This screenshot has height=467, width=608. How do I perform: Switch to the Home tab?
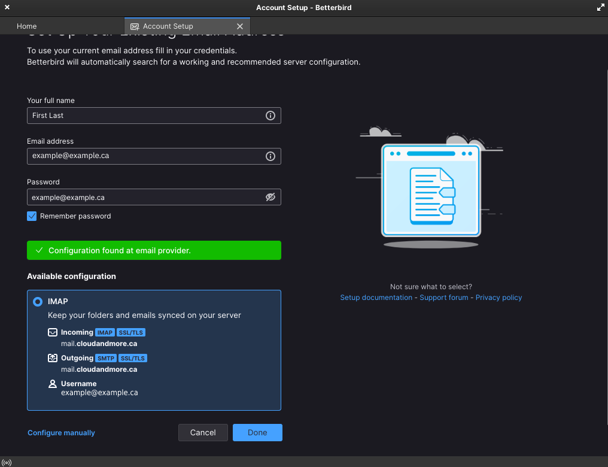tap(27, 26)
